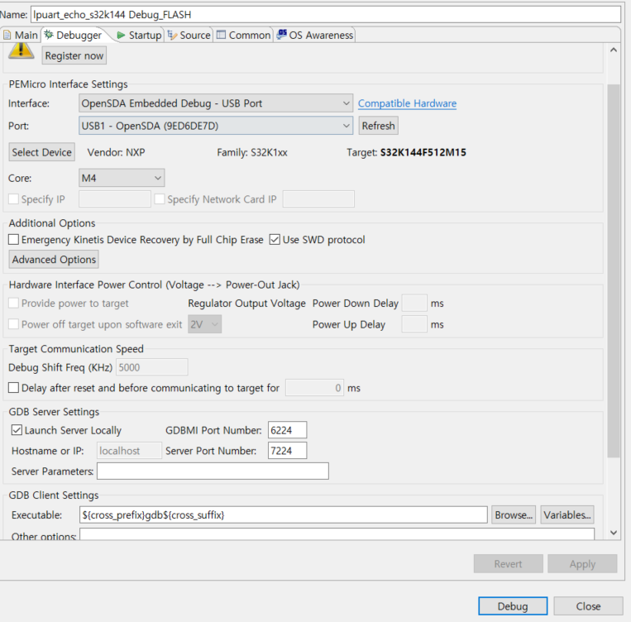The width and height of the screenshot is (631, 622).
Task: Click the Power Down Delay field
Action: coord(414,303)
